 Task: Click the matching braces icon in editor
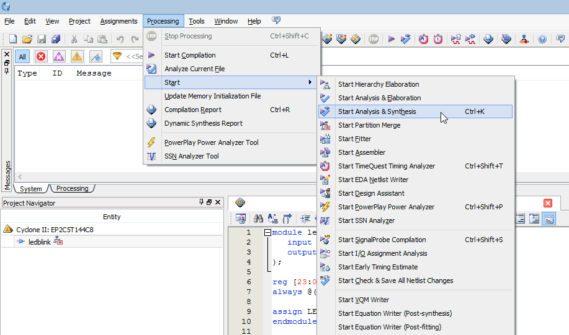coord(287,219)
